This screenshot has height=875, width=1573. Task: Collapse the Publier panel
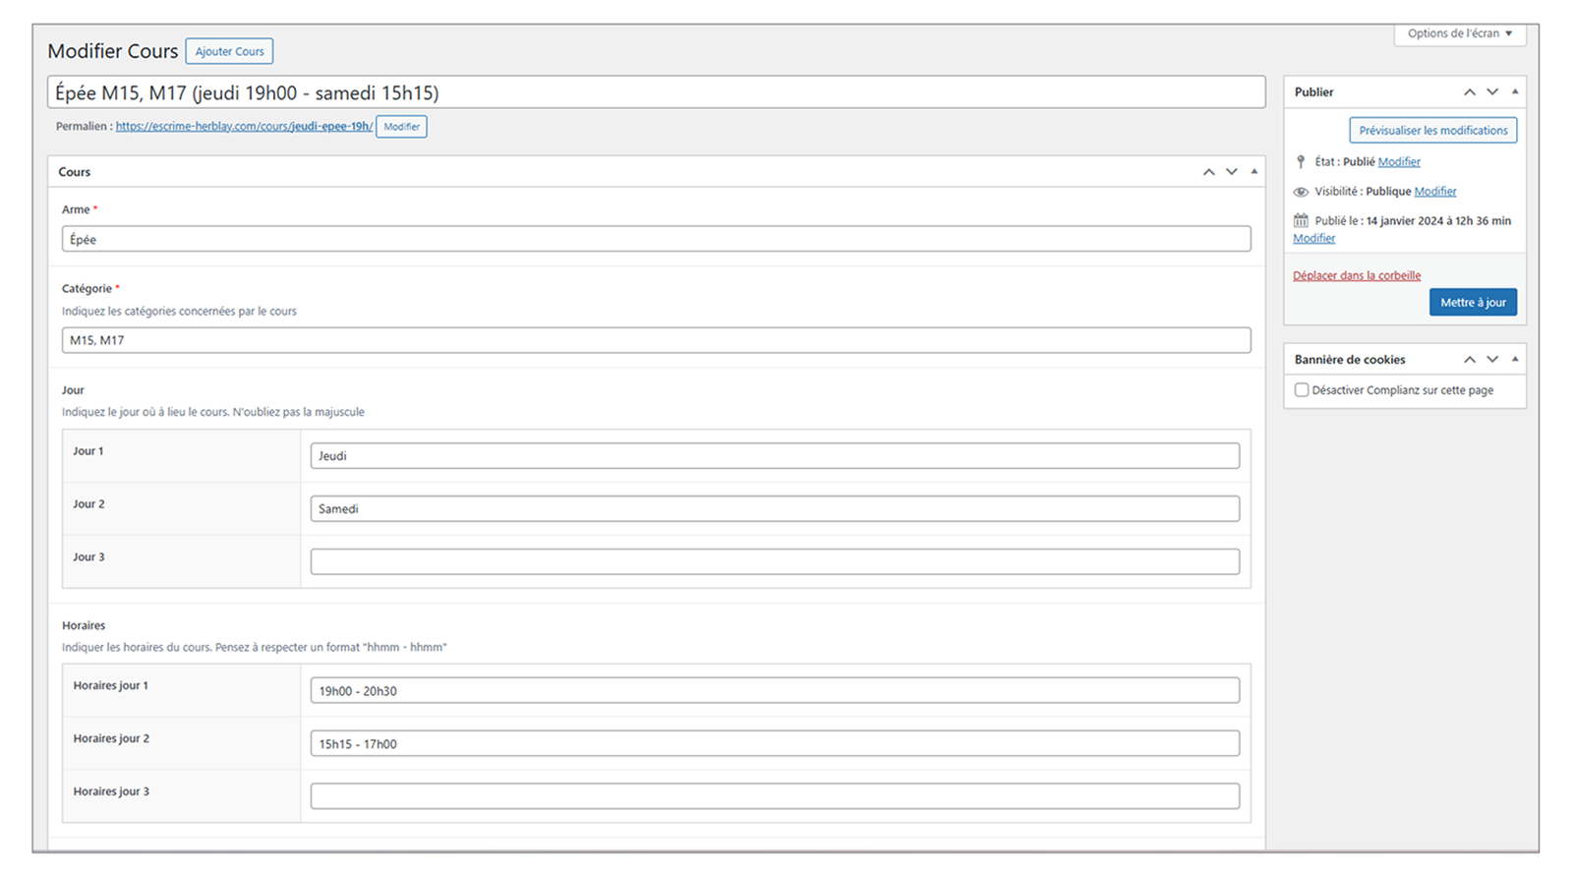point(1515,92)
